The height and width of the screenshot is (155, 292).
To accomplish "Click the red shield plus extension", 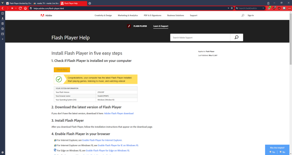I will click(279, 8).
